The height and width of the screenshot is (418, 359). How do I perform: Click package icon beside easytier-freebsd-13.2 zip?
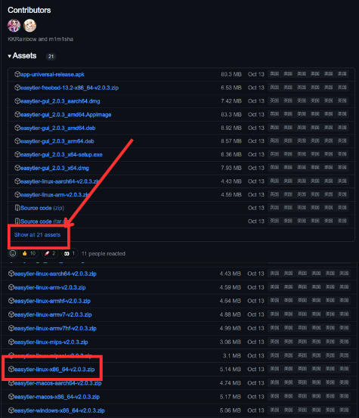click(17, 88)
